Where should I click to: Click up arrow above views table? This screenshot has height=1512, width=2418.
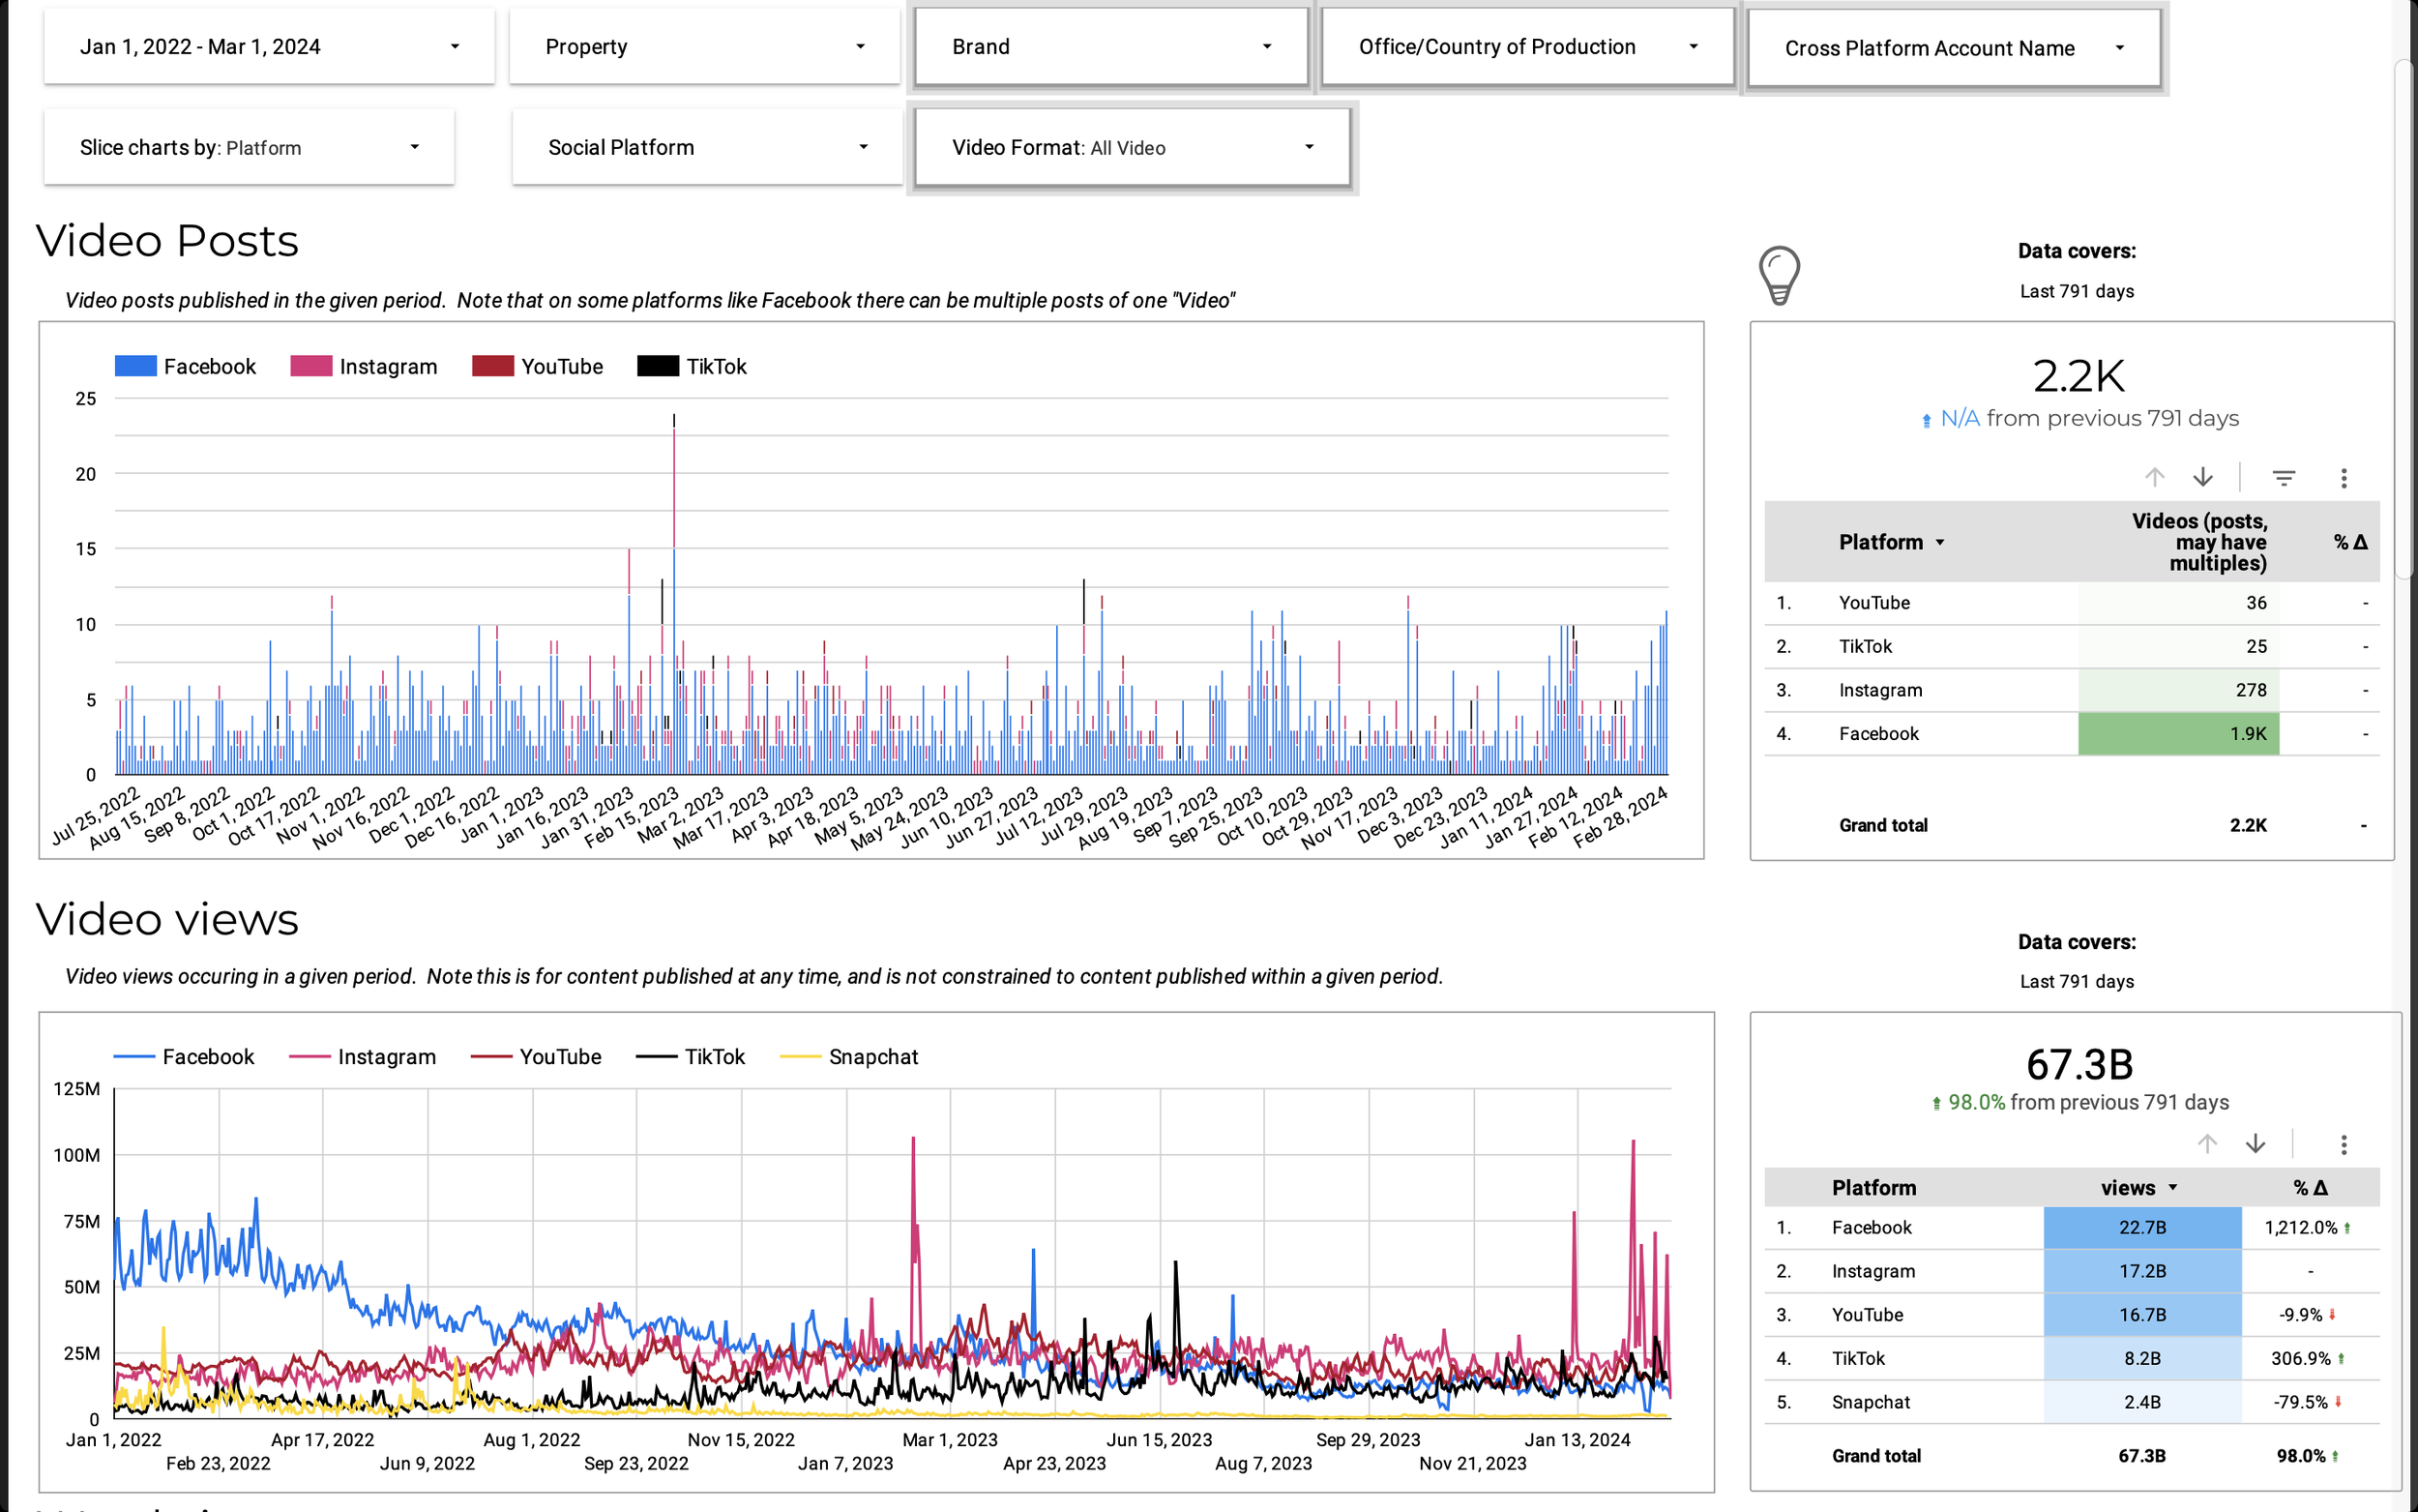coord(2207,1144)
